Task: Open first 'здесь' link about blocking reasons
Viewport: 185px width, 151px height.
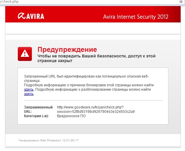Action: click(x=29, y=89)
